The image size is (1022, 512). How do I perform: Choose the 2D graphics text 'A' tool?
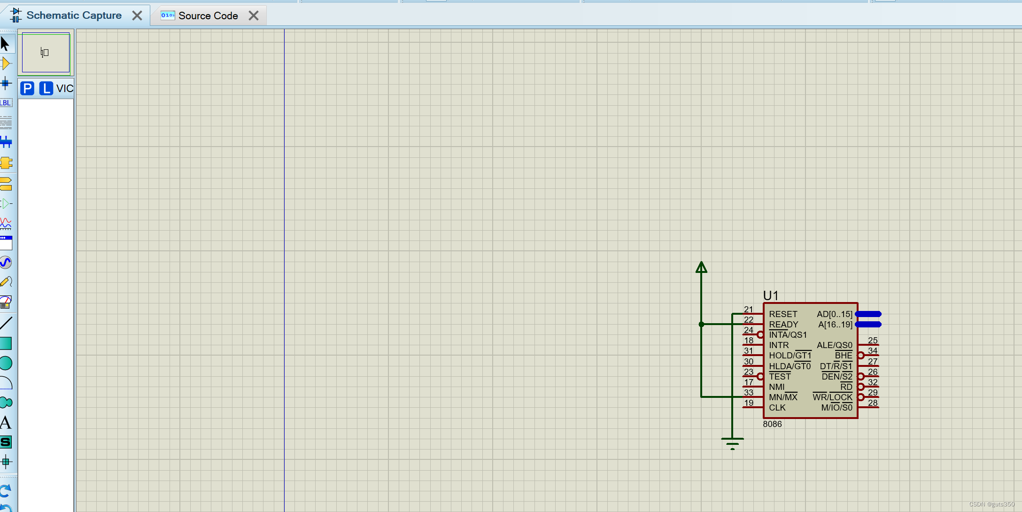coord(6,423)
